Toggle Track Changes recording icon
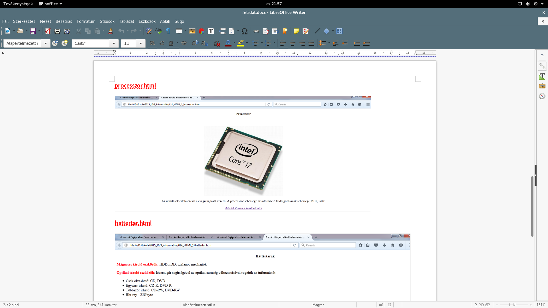 (306, 31)
